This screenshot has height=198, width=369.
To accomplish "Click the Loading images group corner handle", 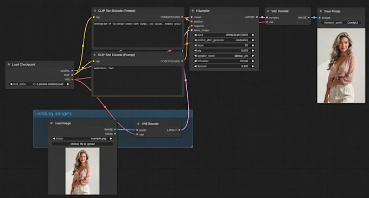I will click(192, 146).
